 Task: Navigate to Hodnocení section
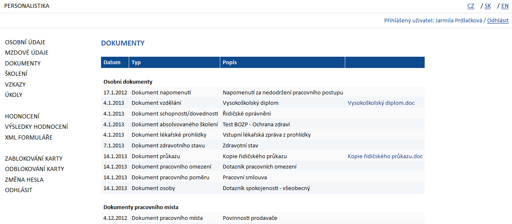click(x=22, y=116)
